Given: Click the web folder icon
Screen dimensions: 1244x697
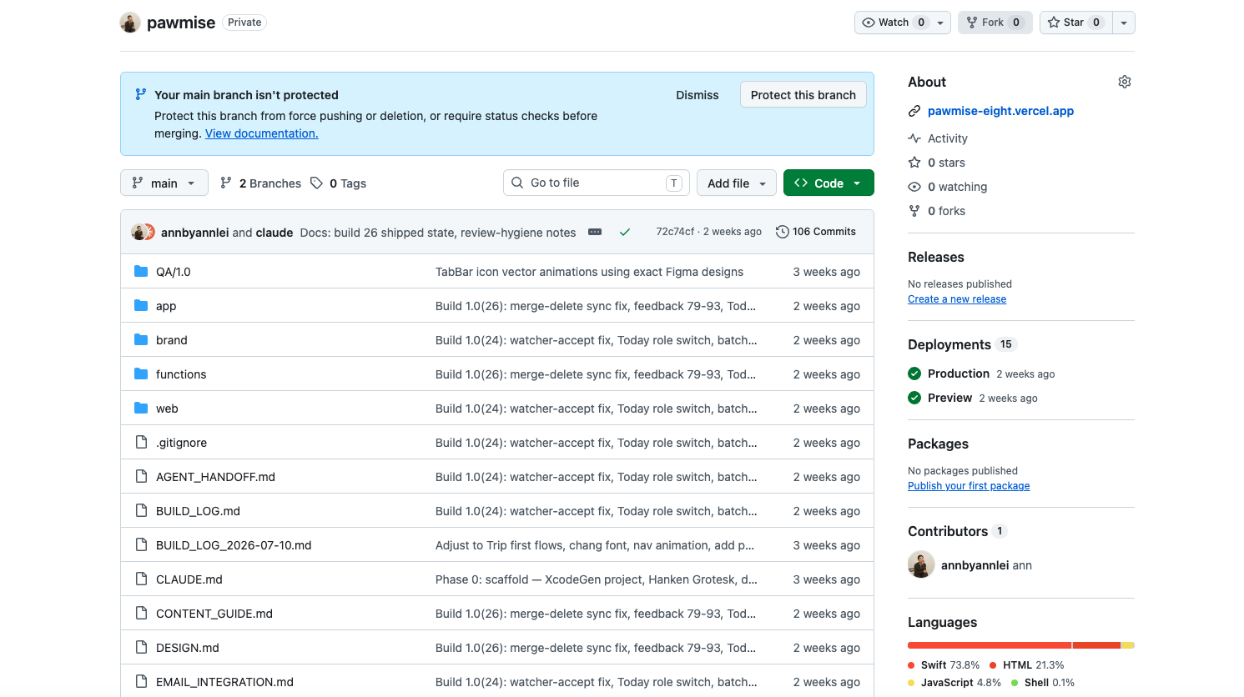Looking at the screenshot, I should coord(141,409).
